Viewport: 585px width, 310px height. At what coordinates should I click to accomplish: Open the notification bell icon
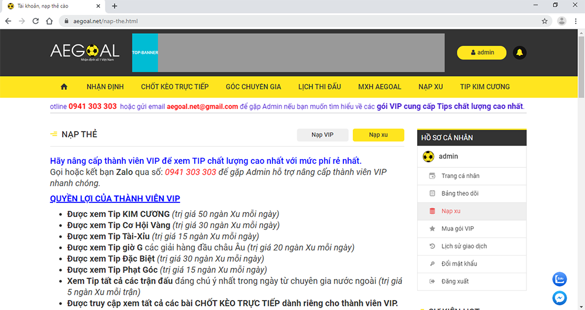[519, 53]
